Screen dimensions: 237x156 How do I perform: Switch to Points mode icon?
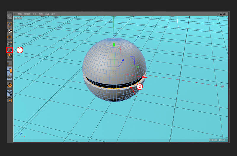(9, 44)
